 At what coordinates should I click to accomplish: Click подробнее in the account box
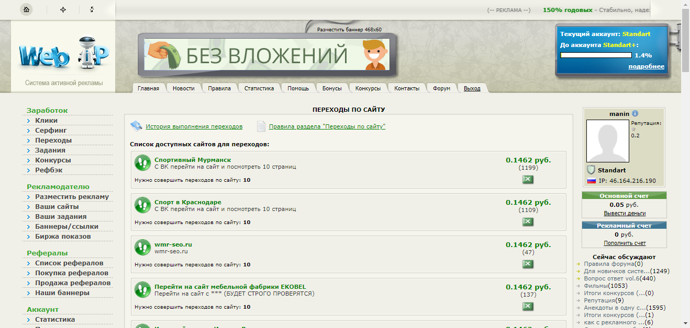646,66
